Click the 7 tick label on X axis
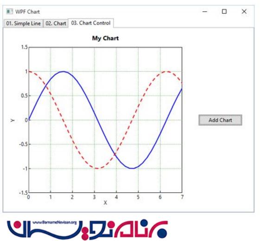The height and width of the screenshot is (241, 262). pos(182,197)
